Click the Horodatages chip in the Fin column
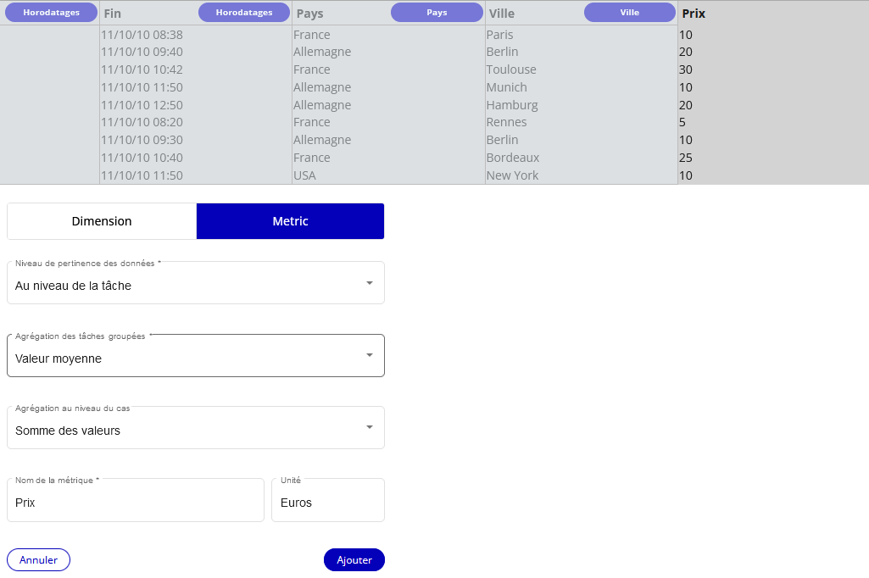 click(x=244, y=13)
